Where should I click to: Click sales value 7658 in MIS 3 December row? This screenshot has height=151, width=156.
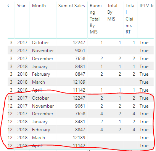80,59
